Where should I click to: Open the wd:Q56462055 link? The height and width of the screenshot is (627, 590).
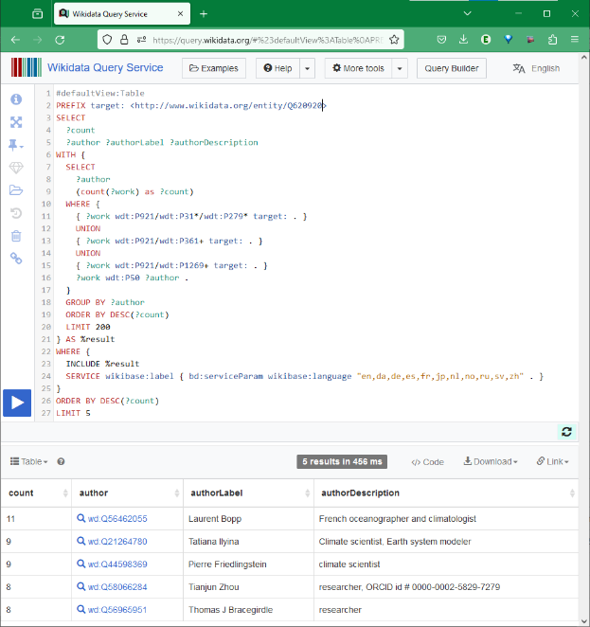pos(117,519)
